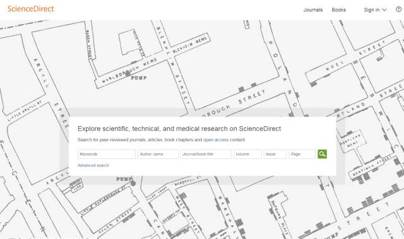Image resolution: width=404 pixels, height=239 pixels.
Task: Click the pump dot on Marlborough Mews
Action: [x=128, y=74]
